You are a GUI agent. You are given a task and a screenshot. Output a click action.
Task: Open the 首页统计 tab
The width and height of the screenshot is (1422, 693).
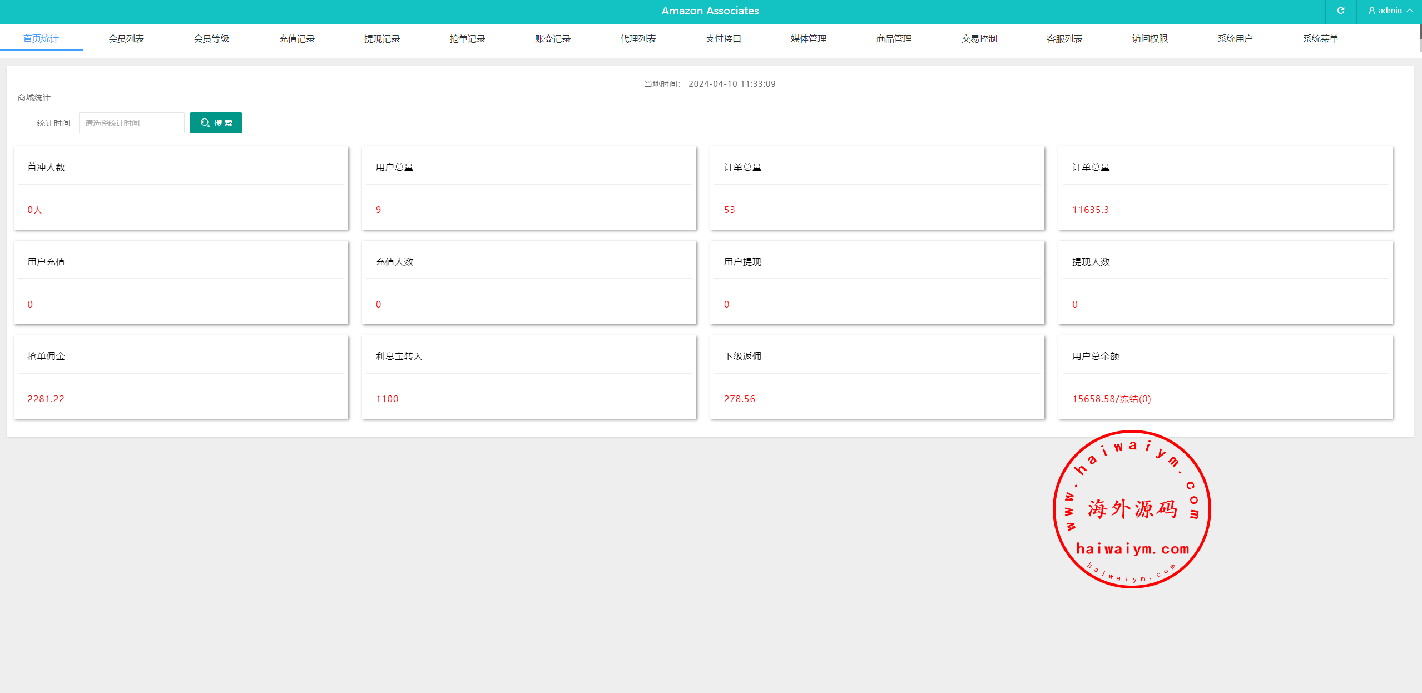coord(41,38)
